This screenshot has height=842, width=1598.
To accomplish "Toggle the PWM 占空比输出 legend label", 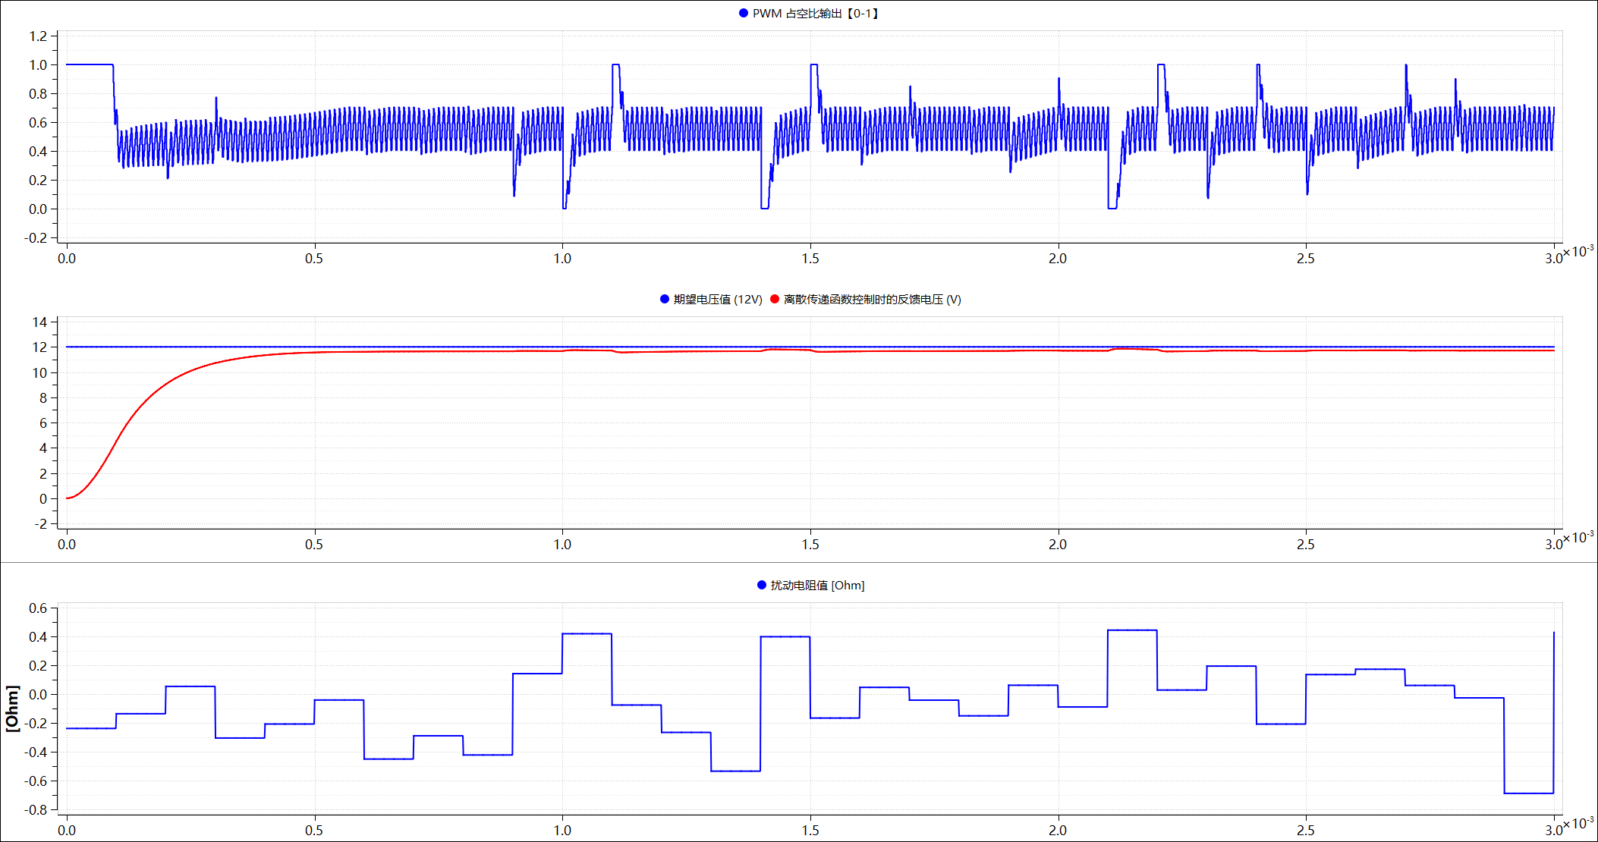I will [816, 14].
